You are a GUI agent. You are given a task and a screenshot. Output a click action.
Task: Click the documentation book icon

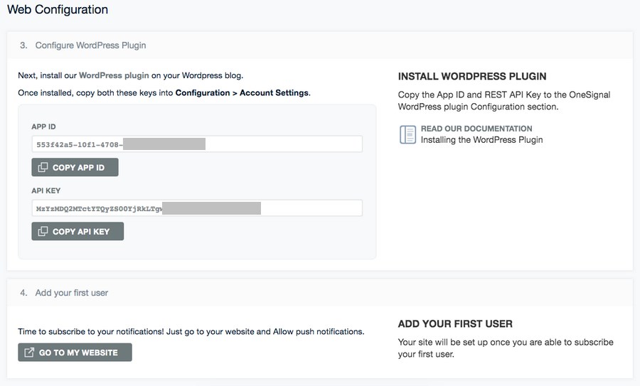pyautogui.click(x=407, y=134)
